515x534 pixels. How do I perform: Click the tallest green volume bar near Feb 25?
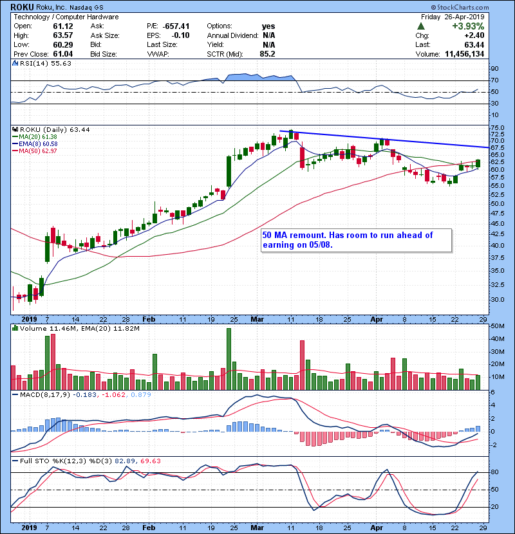tap(229, 359)
